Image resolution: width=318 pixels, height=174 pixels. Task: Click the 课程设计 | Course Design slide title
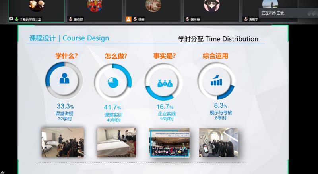pyautogui.click(x=69, y=38)
